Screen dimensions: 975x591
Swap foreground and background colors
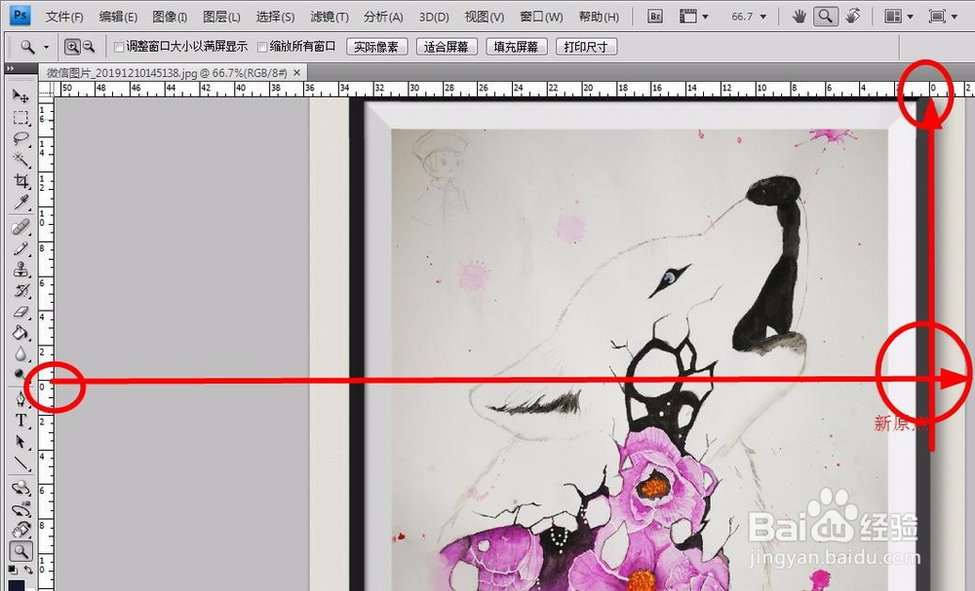point(28,570)
